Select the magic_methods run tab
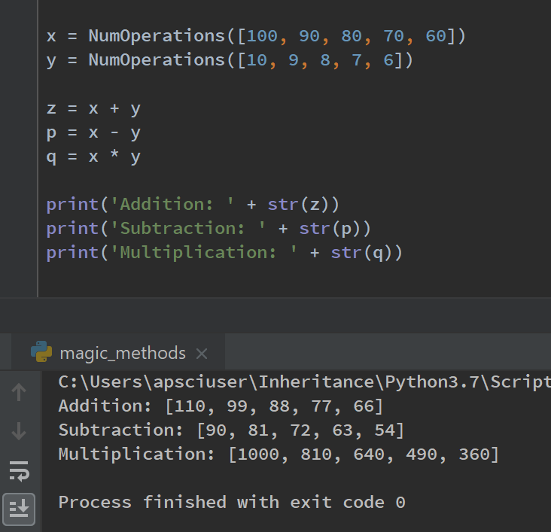This screenshot has height=532, width=551. pyautogui.click(x=122, y=353)
